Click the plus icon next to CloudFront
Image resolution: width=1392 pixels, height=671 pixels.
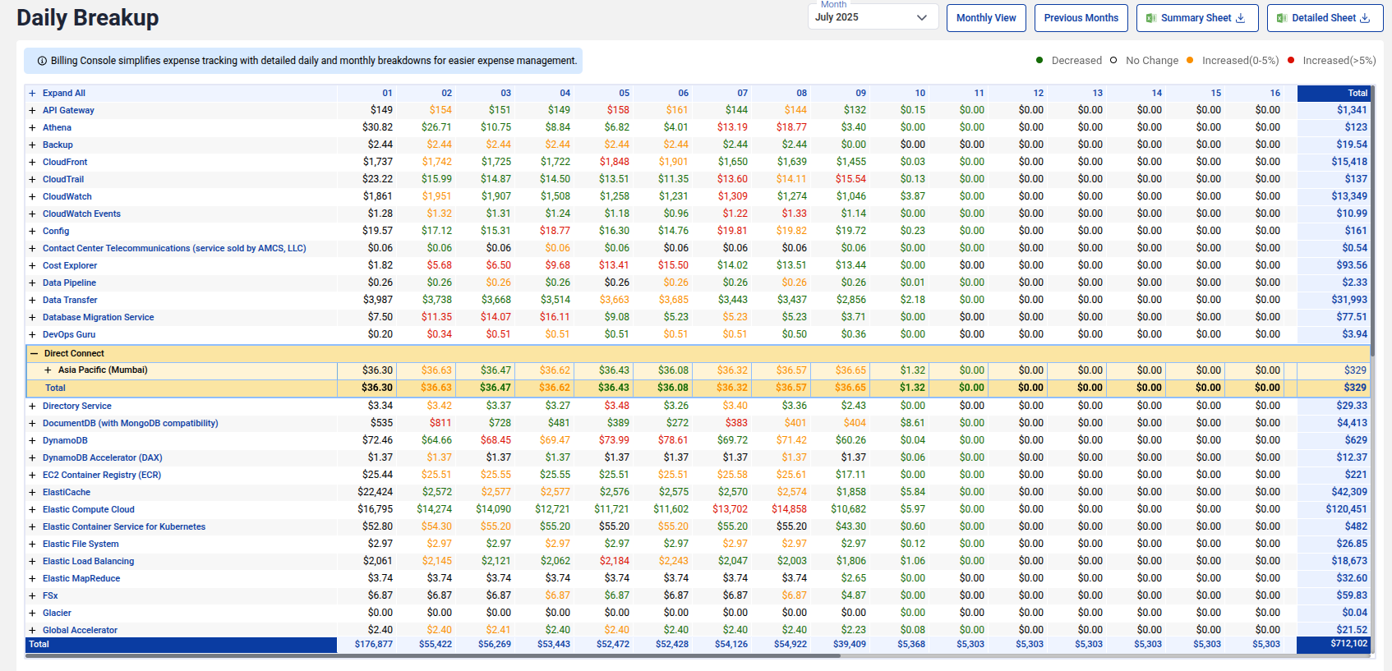click(x=33, y=163)
